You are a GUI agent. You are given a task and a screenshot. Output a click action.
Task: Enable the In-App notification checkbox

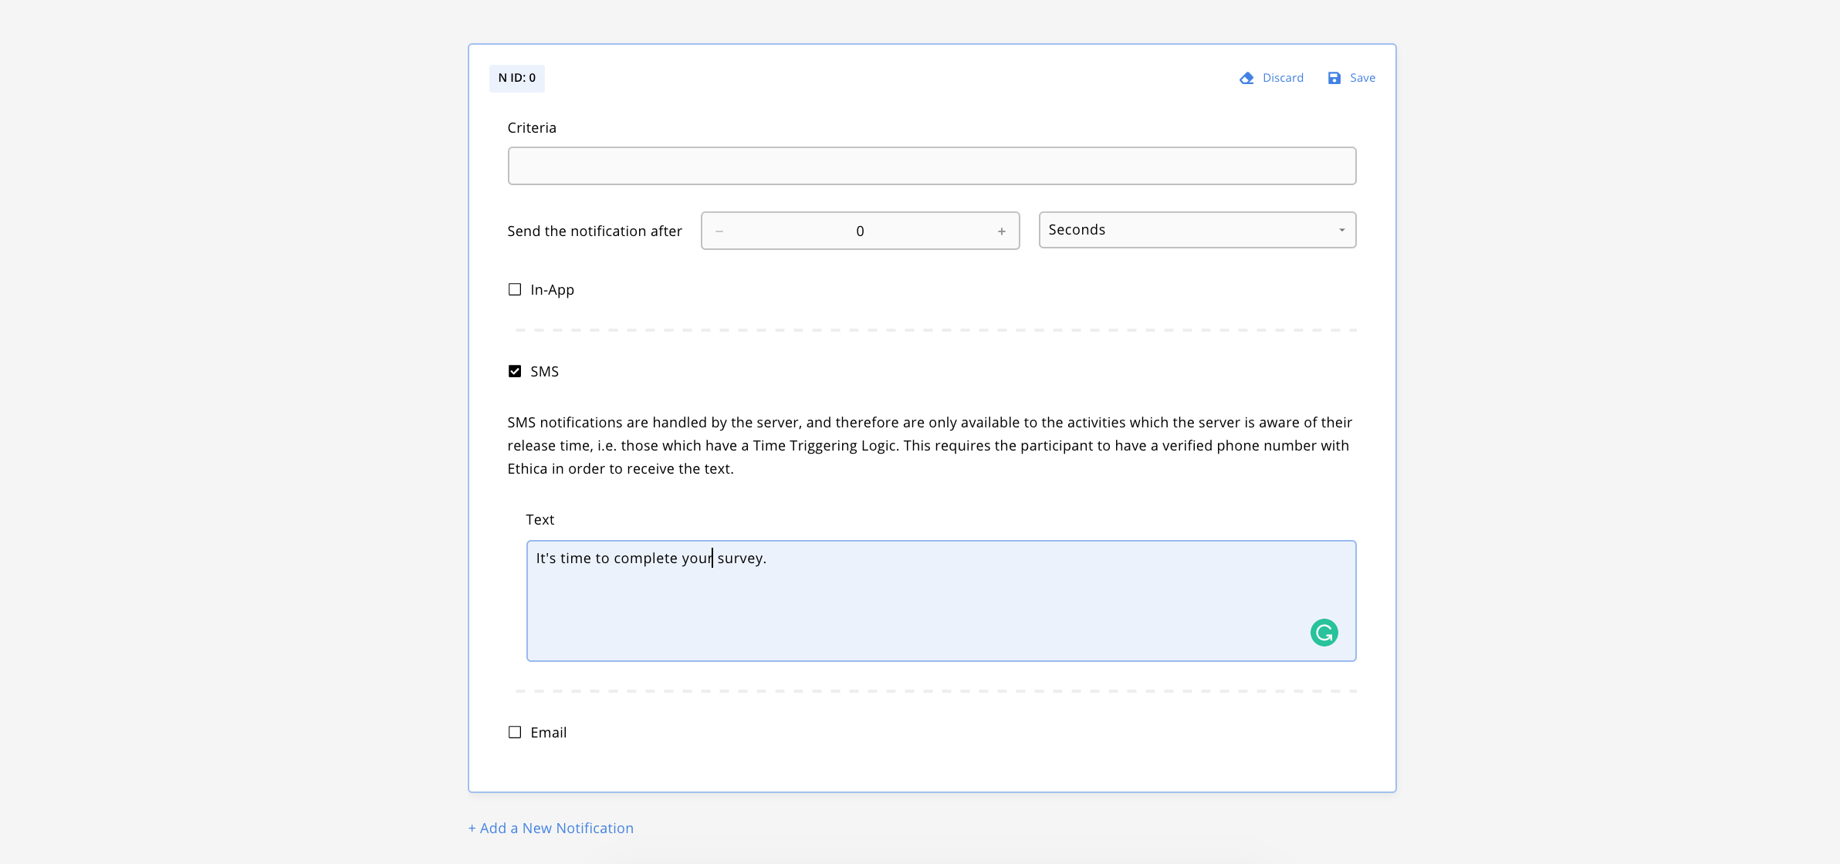pos(515,289)
